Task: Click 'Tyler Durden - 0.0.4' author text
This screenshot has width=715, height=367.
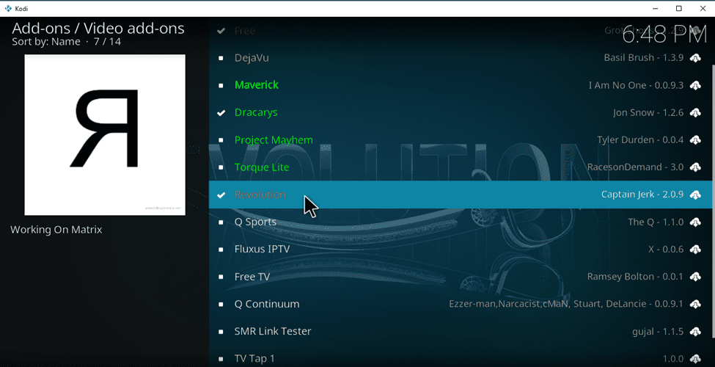Action: pos(640,140)
